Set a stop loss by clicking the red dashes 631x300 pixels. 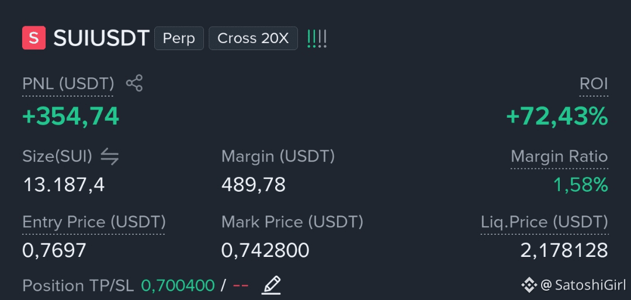click(241, 286)
